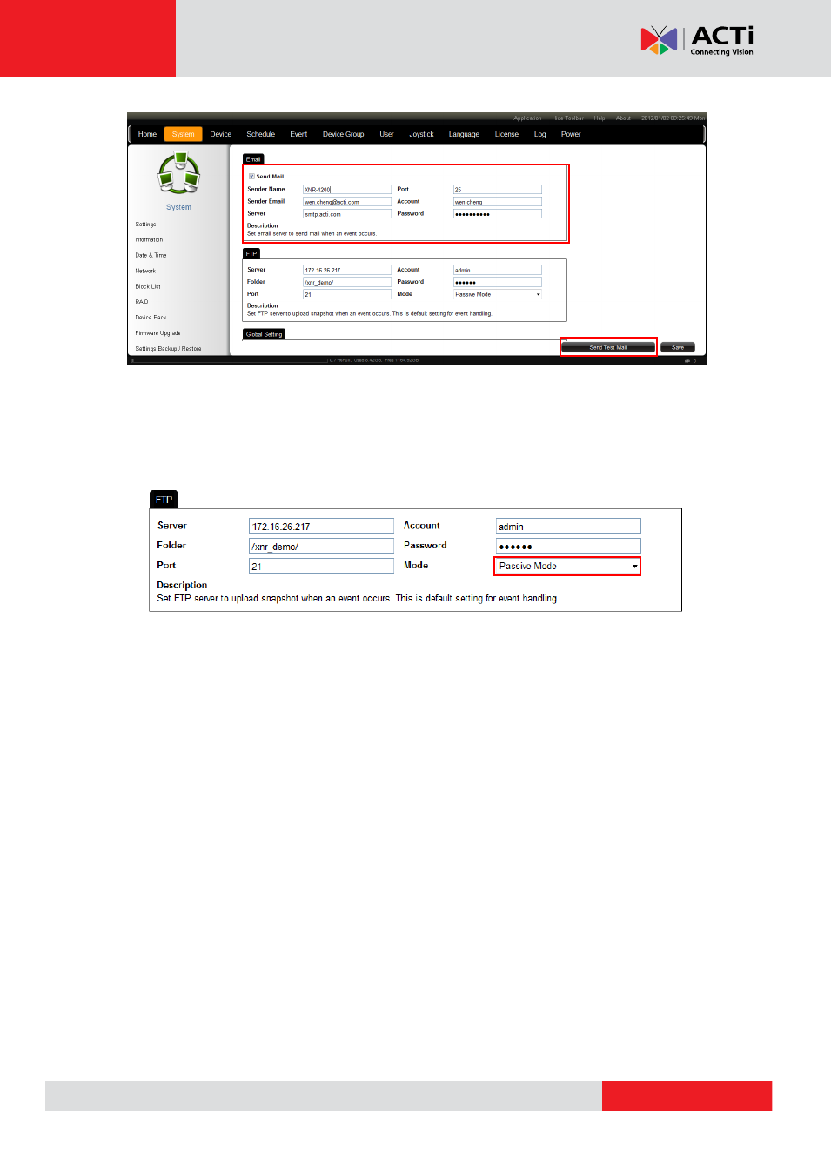Click the email Server field smtp.acti.com
This screenshot has width=831, height=1175.
tap(347, 213)
